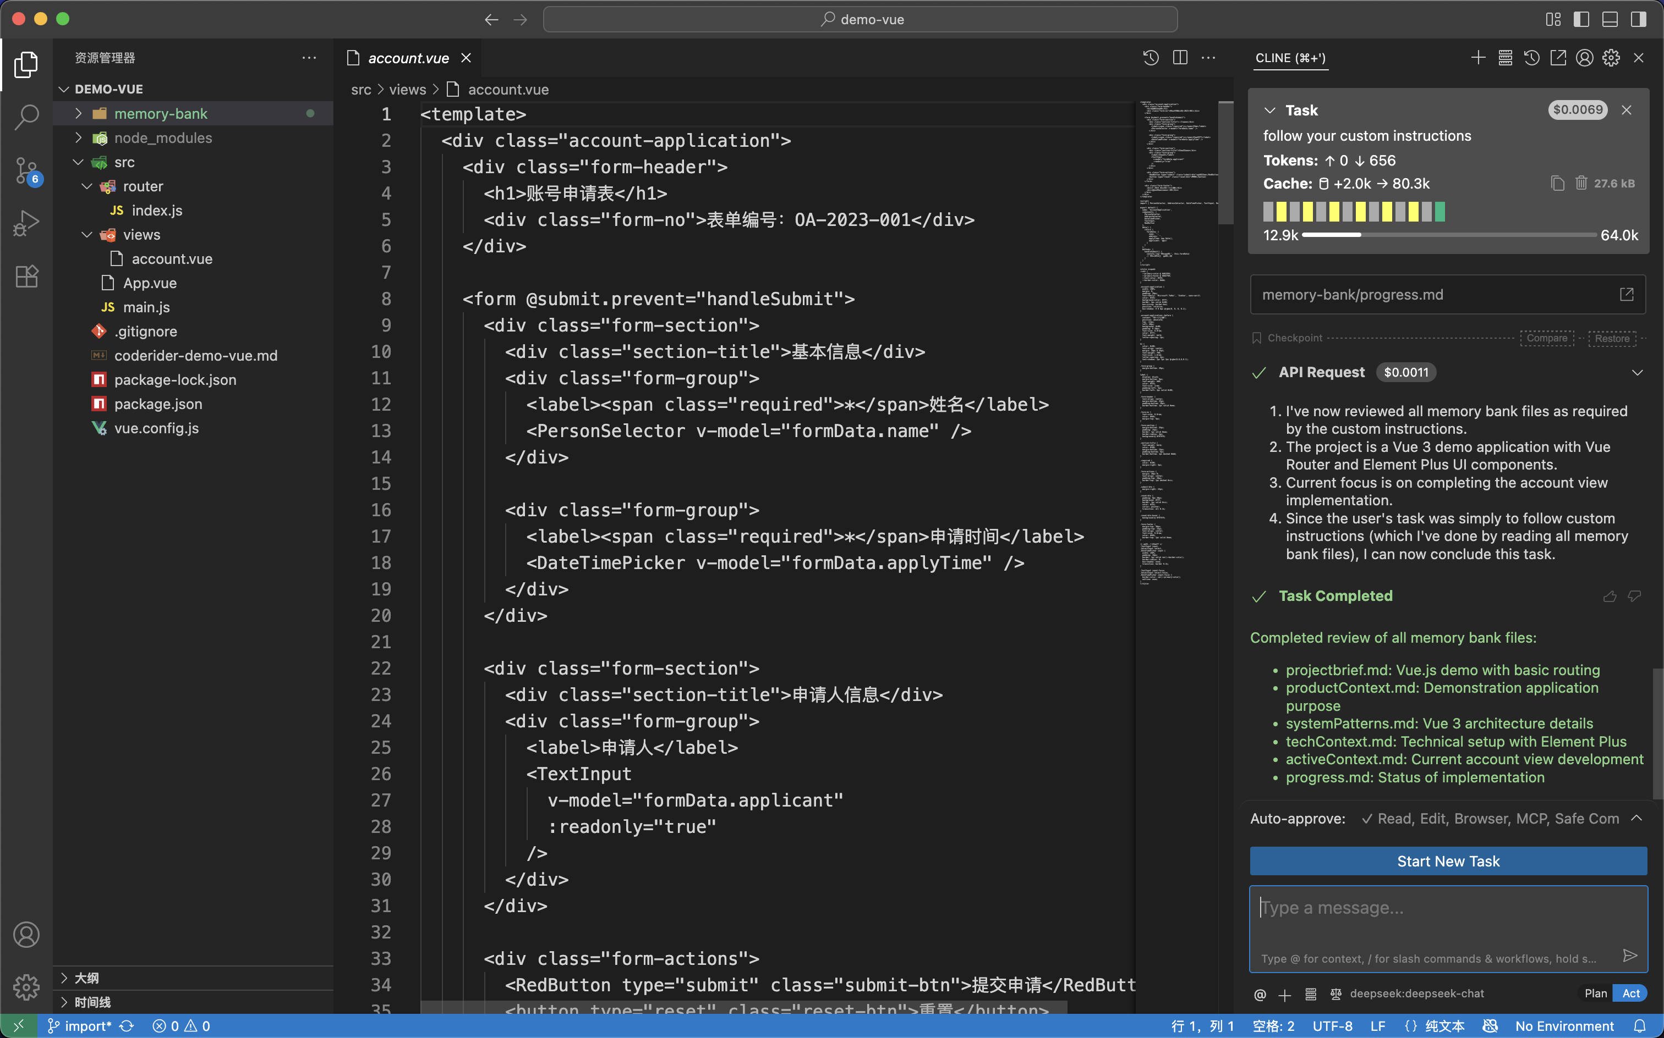Click the Start New Task button
This screenshot has height=1038, width=1664.
point(1448,861)
